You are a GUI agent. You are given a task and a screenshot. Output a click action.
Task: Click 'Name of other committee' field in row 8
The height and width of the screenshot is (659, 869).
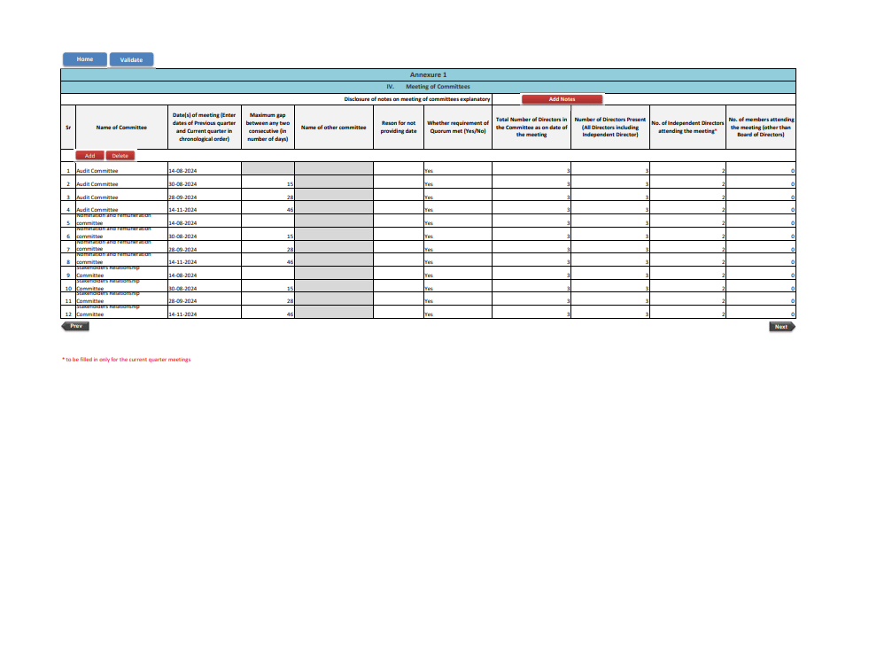(334, 260)
